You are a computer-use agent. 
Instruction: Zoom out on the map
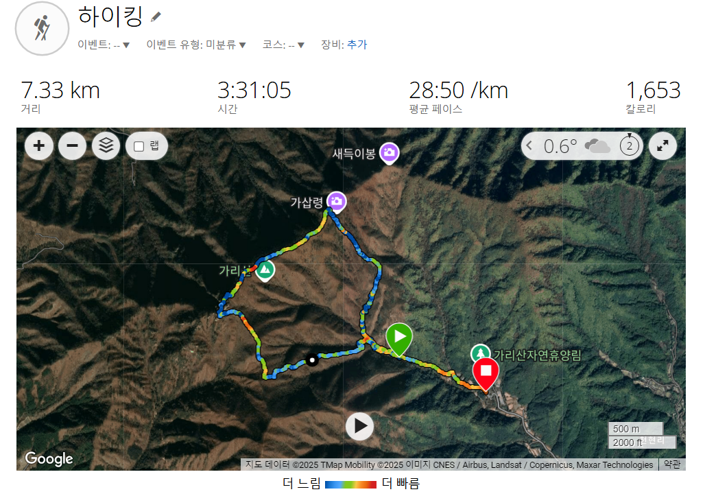pos(73,145)
